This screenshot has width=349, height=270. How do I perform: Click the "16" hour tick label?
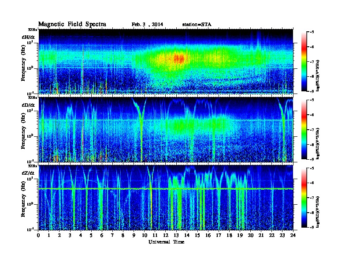(x=208, y=235)
